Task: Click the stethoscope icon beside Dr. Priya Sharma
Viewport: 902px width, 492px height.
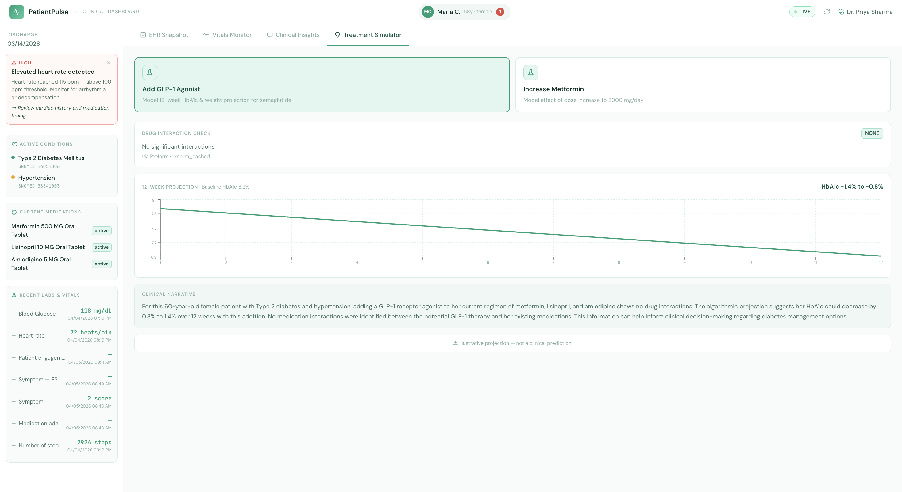Action: pos(841,12)
